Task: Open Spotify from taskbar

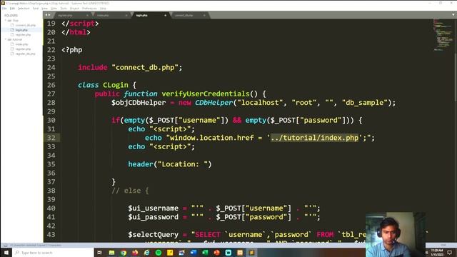Action: pyautogui.click(x=159, y=252)
